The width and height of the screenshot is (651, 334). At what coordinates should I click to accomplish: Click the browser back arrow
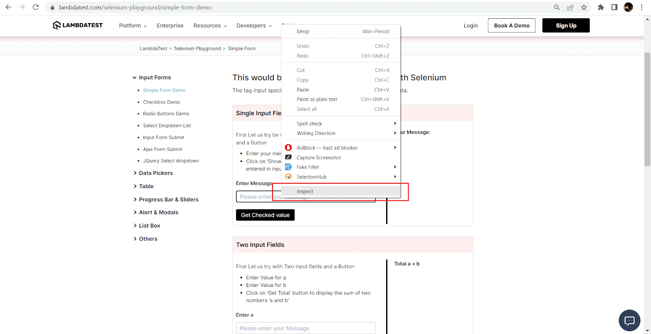(8, 7)
